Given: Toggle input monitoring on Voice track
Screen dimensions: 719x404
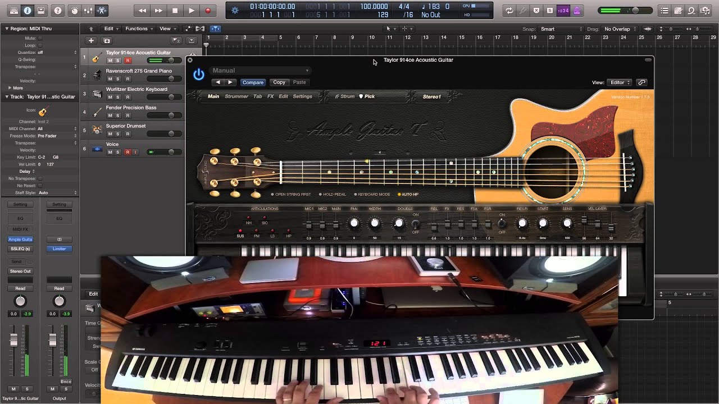Looking at the screenshot, I should [135, 152].
